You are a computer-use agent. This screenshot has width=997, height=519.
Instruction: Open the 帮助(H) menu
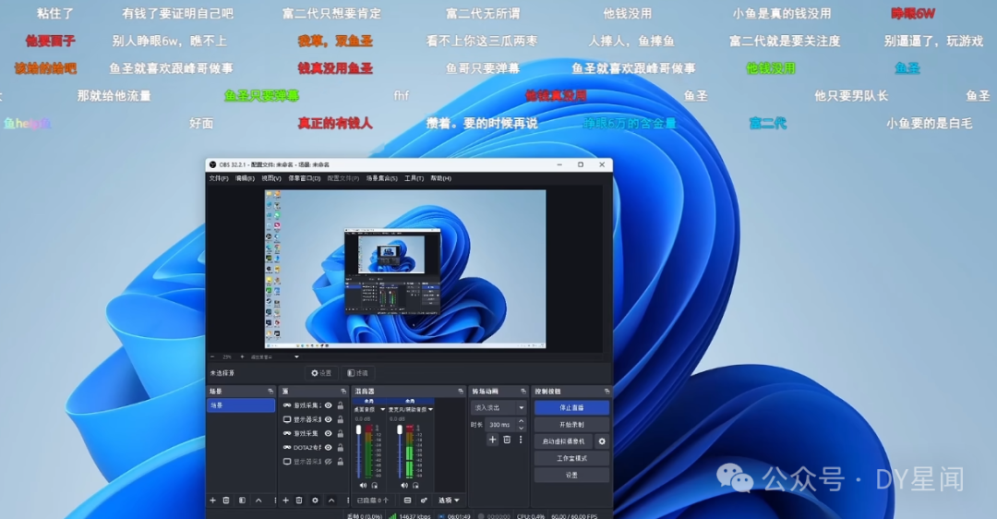coord(440,179)
